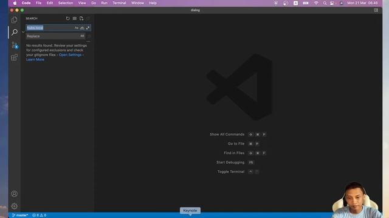The image size is (389, 218).
Task: Click the input source A icon
Action: tap(296, 3)
